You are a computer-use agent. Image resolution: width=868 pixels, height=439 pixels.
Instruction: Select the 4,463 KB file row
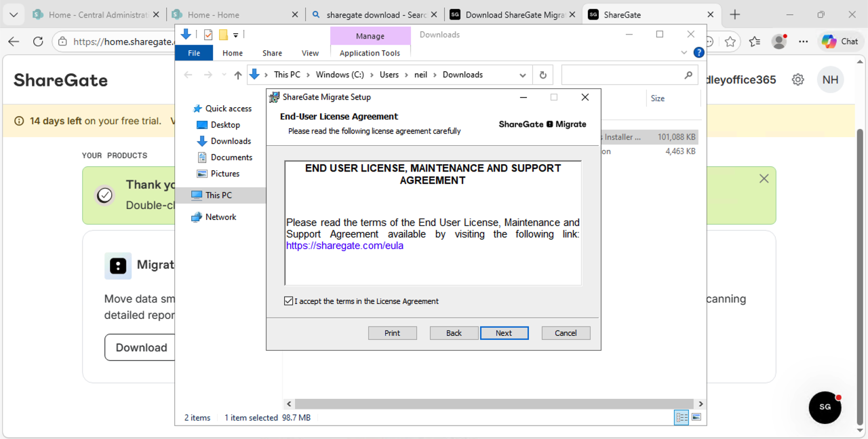pos(649,151)
